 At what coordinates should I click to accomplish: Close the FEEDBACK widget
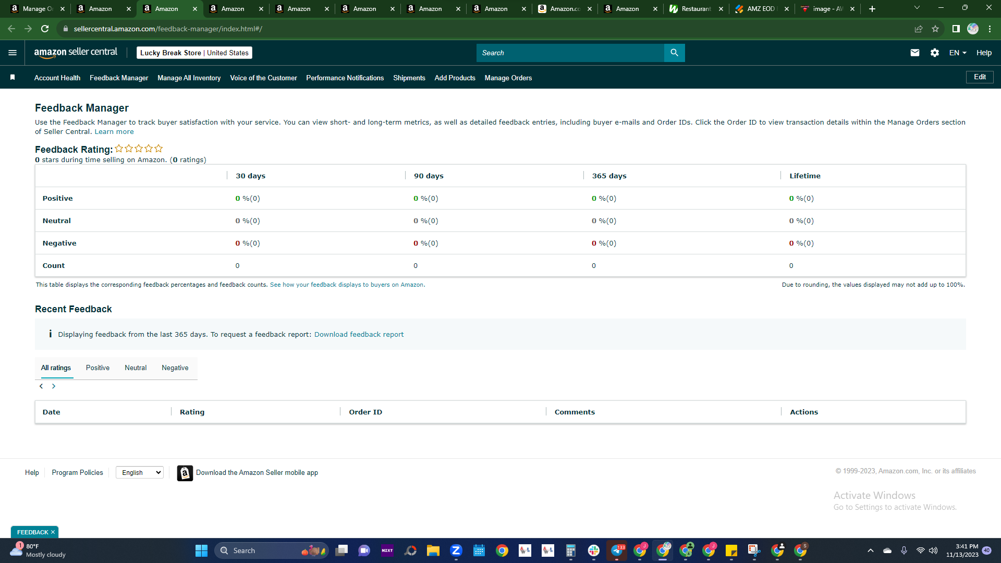[x=53, y=532]
